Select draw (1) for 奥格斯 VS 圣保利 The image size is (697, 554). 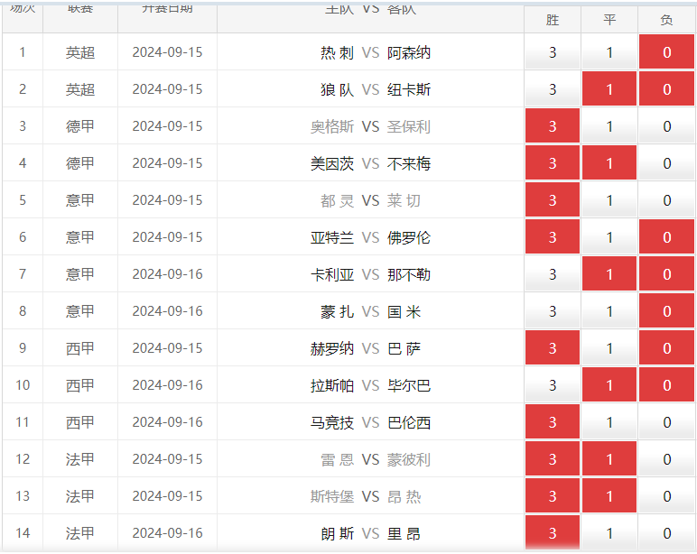609,126
